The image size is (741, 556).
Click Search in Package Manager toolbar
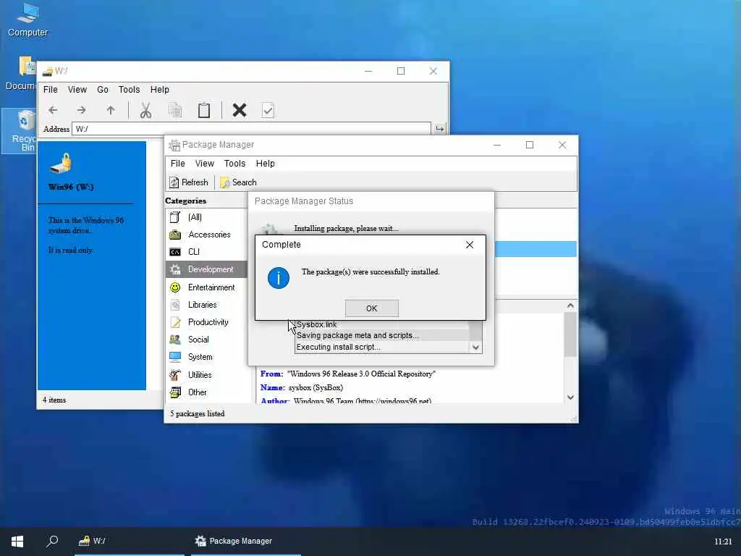pyautogui.click(x=238, y=182)
